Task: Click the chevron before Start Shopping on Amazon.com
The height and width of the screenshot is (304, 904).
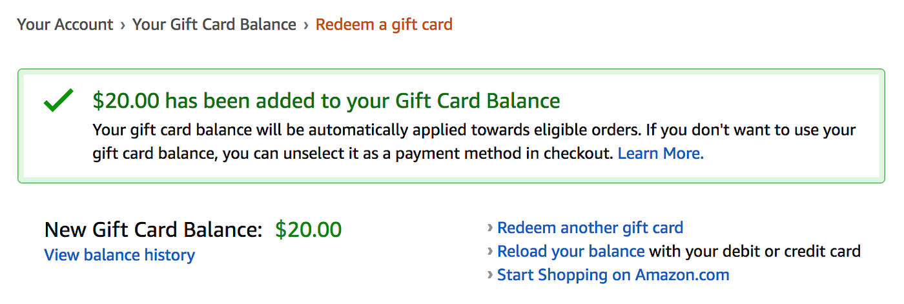Action: click(491, 275)
